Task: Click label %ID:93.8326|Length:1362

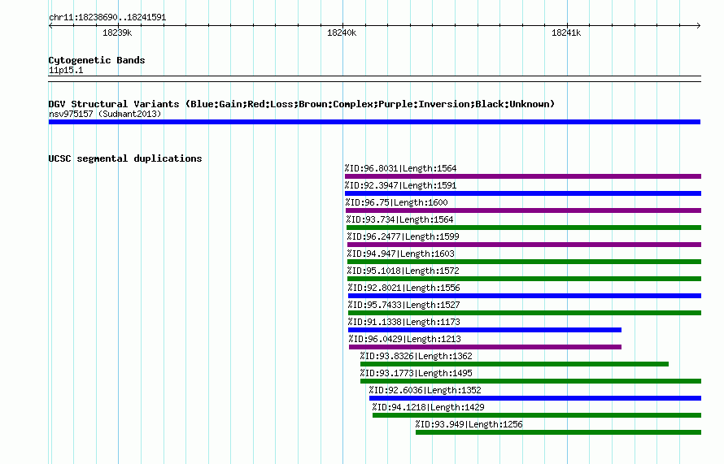Action: (x=416, y=356)
